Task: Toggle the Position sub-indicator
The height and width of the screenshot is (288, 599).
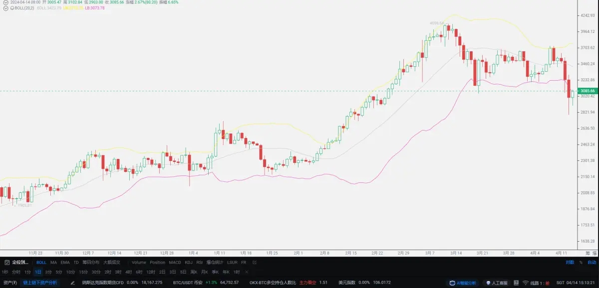Action: click(x=157, y=262)
